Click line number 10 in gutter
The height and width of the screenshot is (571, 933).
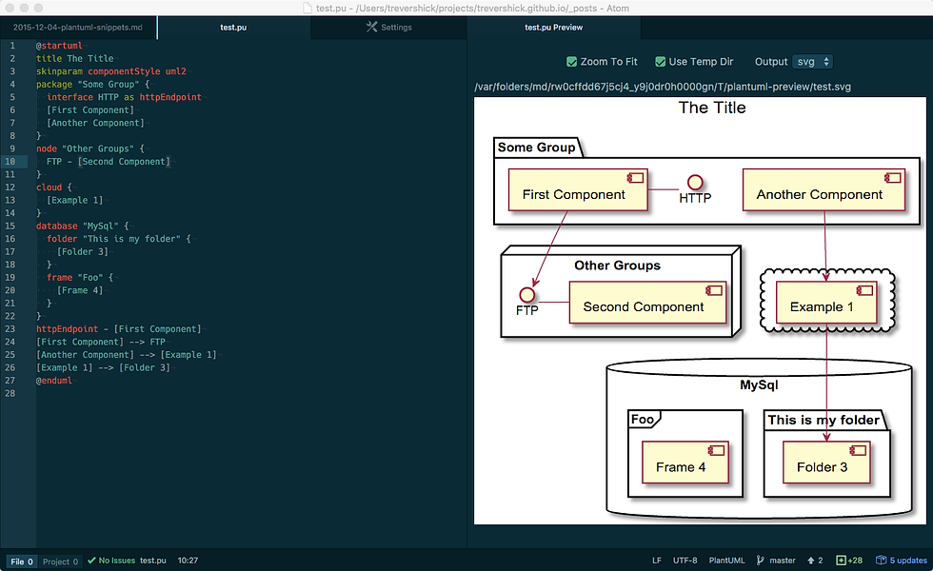click(10, 162)
